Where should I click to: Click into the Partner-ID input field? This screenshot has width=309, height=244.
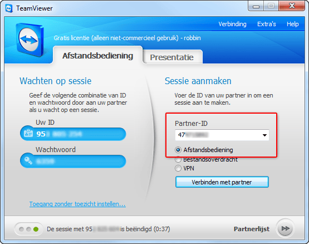[x=218, y=135]
